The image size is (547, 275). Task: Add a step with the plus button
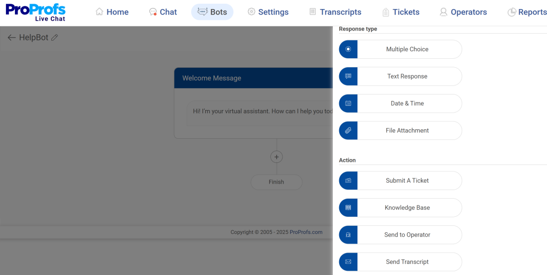[276, 157]
